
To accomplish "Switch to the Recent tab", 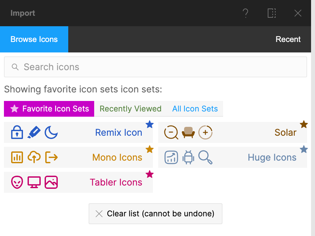I will (288, 39).
